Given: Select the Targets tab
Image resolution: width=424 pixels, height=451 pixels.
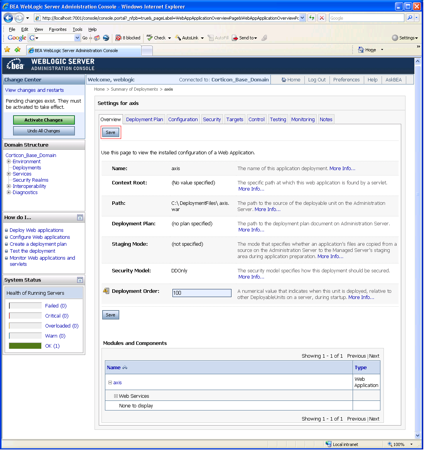Looking at the screenshot, I should pyautogui.click(x=235, y=120).
